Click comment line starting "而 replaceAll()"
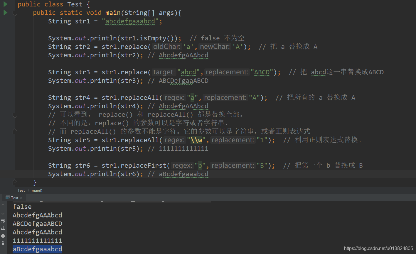 click(179, 132)
